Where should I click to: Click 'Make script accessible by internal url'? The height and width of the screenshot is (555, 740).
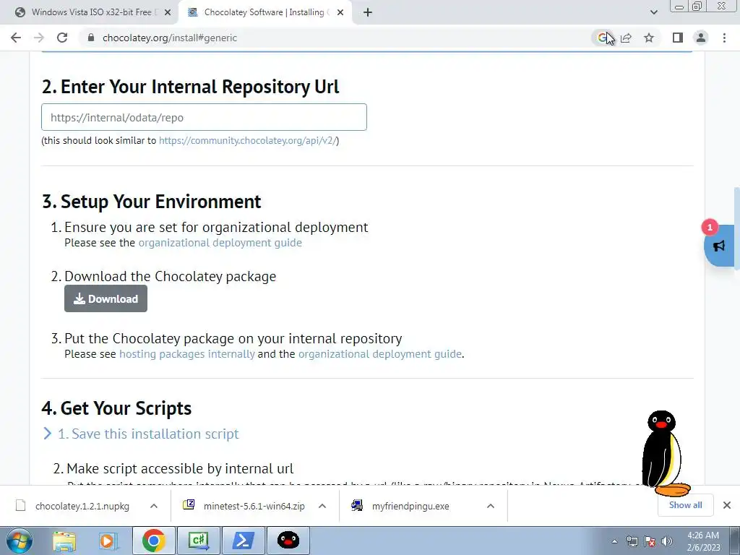coord(179,468)
